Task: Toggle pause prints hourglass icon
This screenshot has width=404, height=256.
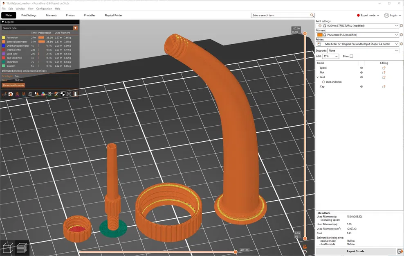Action: pyautogui.click(x=49, y=94)
